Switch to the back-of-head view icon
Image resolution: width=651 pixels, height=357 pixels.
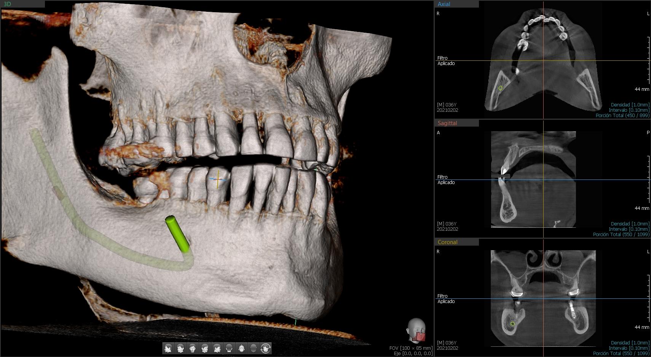(229, 348)
